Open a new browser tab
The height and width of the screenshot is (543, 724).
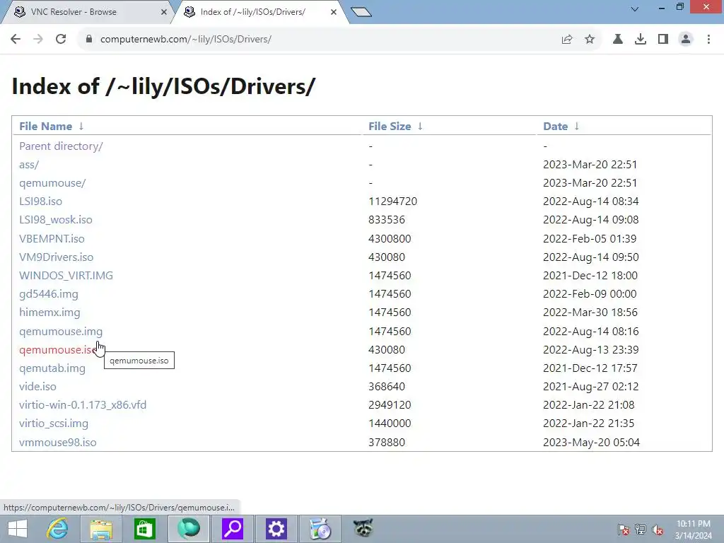(x=361, y=12)
